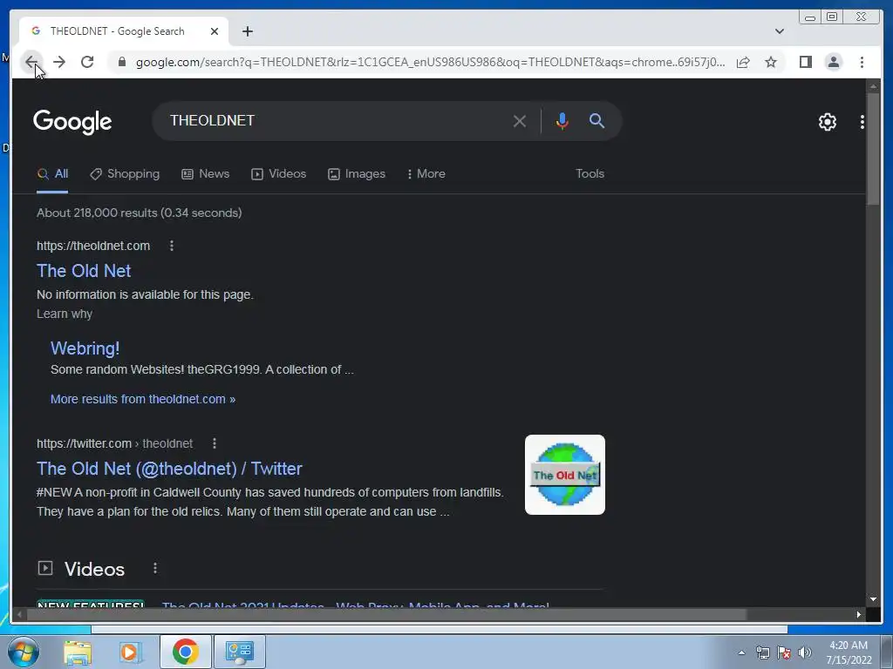Bookmark this page with the star icon
The width and height of the screenshot is (893, 669).
coord(771,62)
